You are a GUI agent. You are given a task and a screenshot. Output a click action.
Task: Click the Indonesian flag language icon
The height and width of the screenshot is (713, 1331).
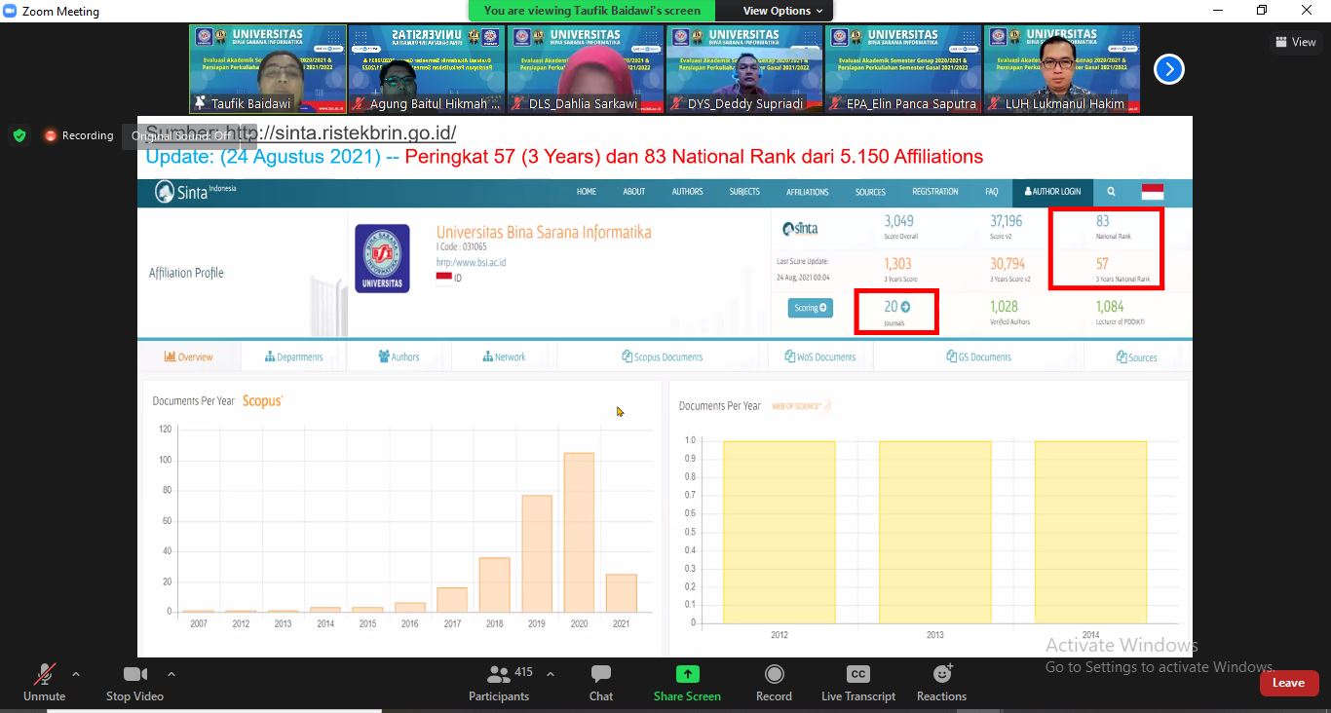1153,192
